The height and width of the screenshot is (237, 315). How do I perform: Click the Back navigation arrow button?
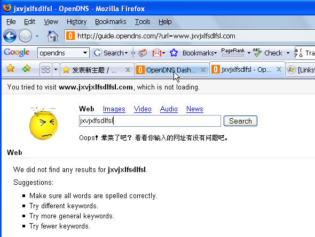coord(10,36)
